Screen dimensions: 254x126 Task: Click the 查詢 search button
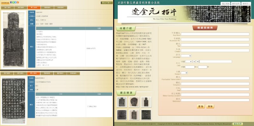point(201,106)
